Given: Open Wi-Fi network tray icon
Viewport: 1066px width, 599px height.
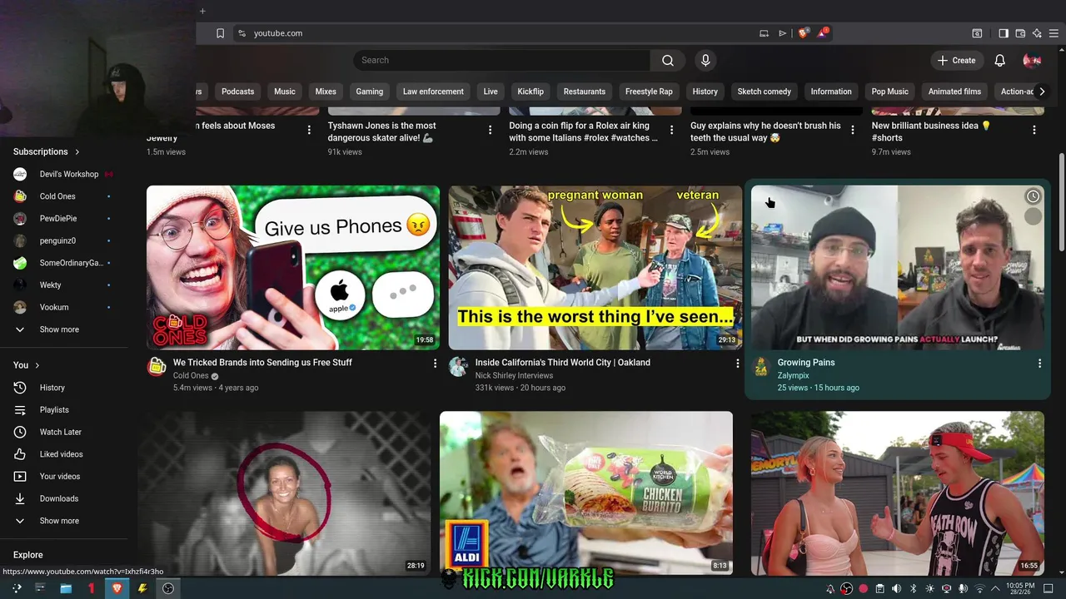Looking at the screenshot, I should (979, 588).
